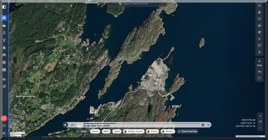Click the locked Weather option
The width and height of the screenshot is (268, 140).
(168, 131)
